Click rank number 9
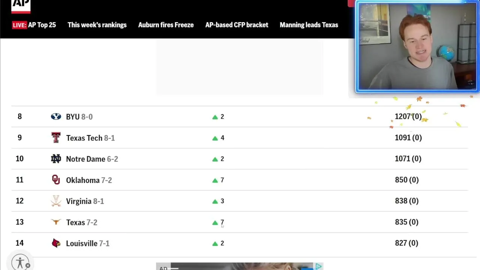The image size is (480, 270). pos(19,138)
